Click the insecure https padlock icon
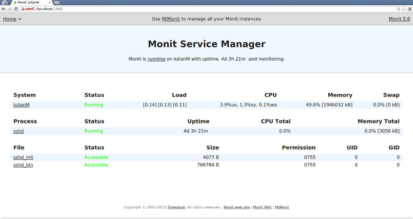413x219 pixels. (23, 9)
